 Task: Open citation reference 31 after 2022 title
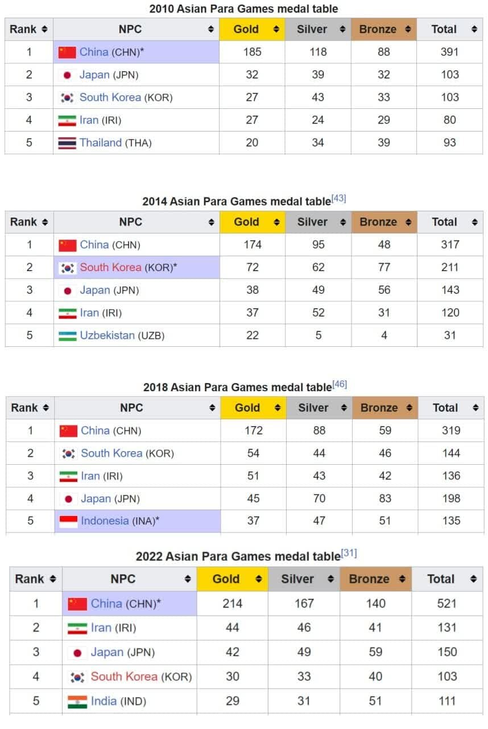pos(349,554)
